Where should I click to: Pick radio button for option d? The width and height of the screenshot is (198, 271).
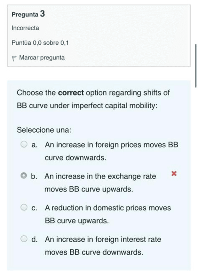pyautogui.click(x=24, y=239)
